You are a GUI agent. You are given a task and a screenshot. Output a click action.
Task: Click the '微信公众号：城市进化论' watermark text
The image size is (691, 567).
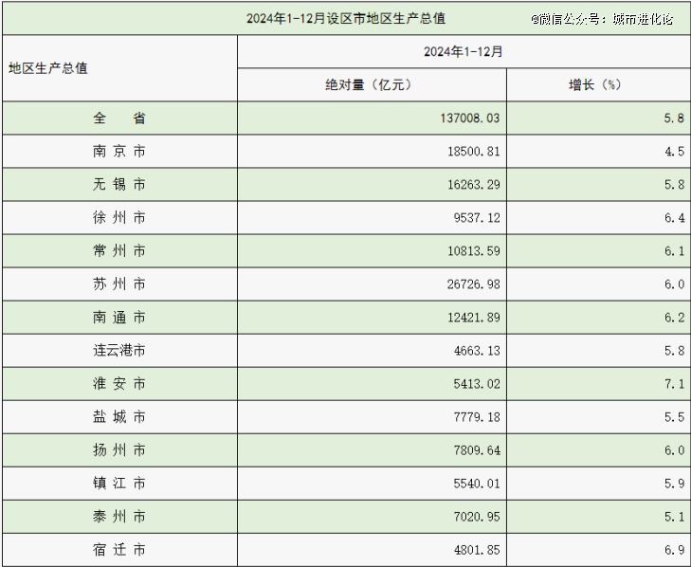click(601, 18)
